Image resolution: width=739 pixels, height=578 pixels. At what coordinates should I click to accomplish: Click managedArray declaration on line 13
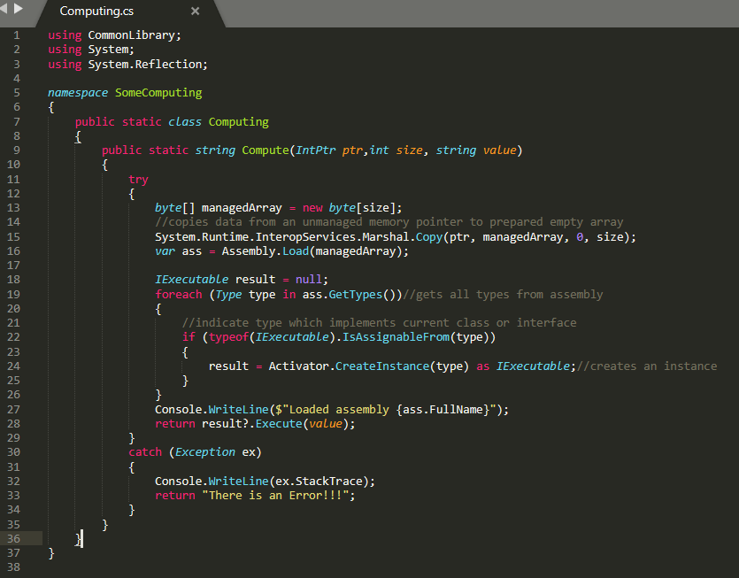(242, 208)
